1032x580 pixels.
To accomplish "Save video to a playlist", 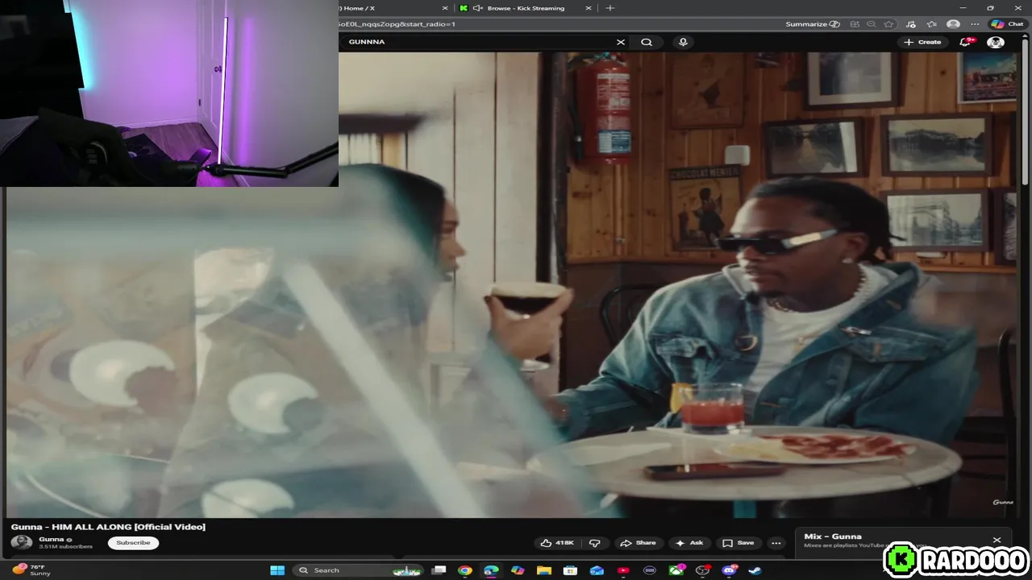I will pos(739,543).
